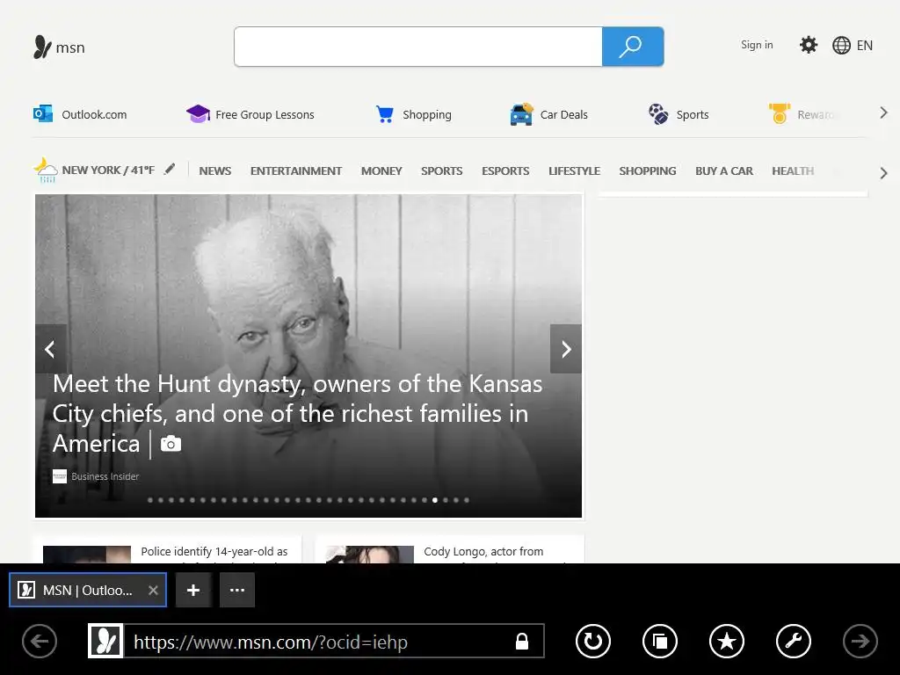
Task: Click the New York weather icon
Action: point(46,171)
